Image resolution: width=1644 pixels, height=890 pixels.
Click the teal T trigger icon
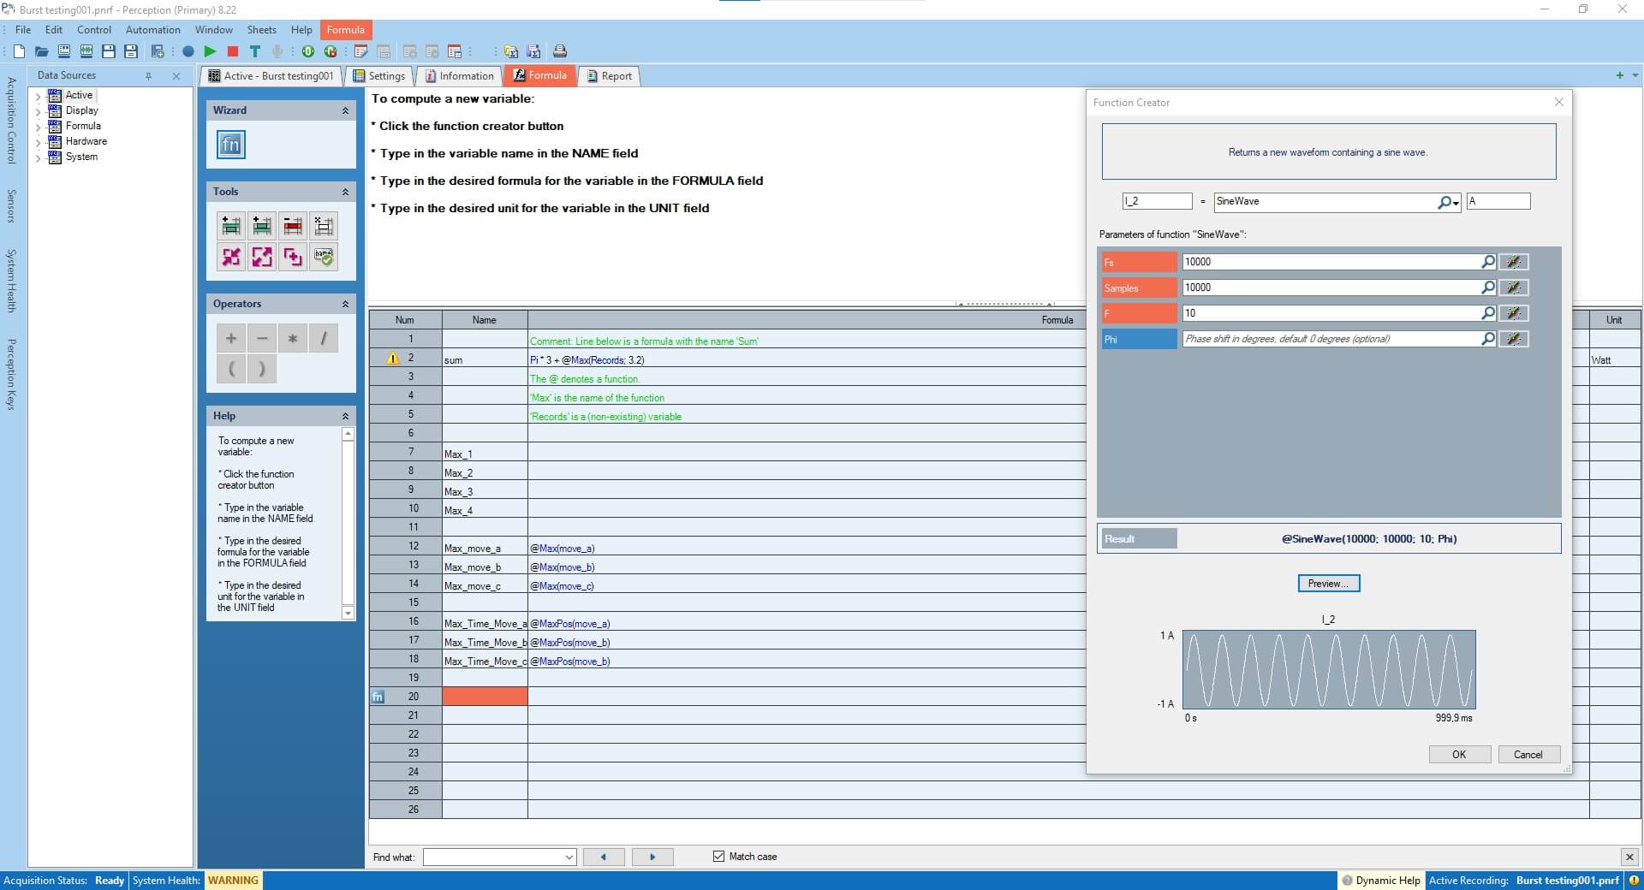(x=254, y=51)
